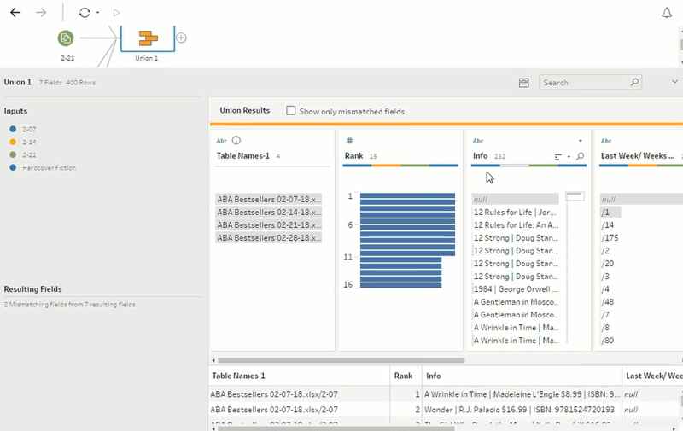Click the info icon on Table Names-1 field
Screen dimensions: 683x431
click(x=236, y=141)
